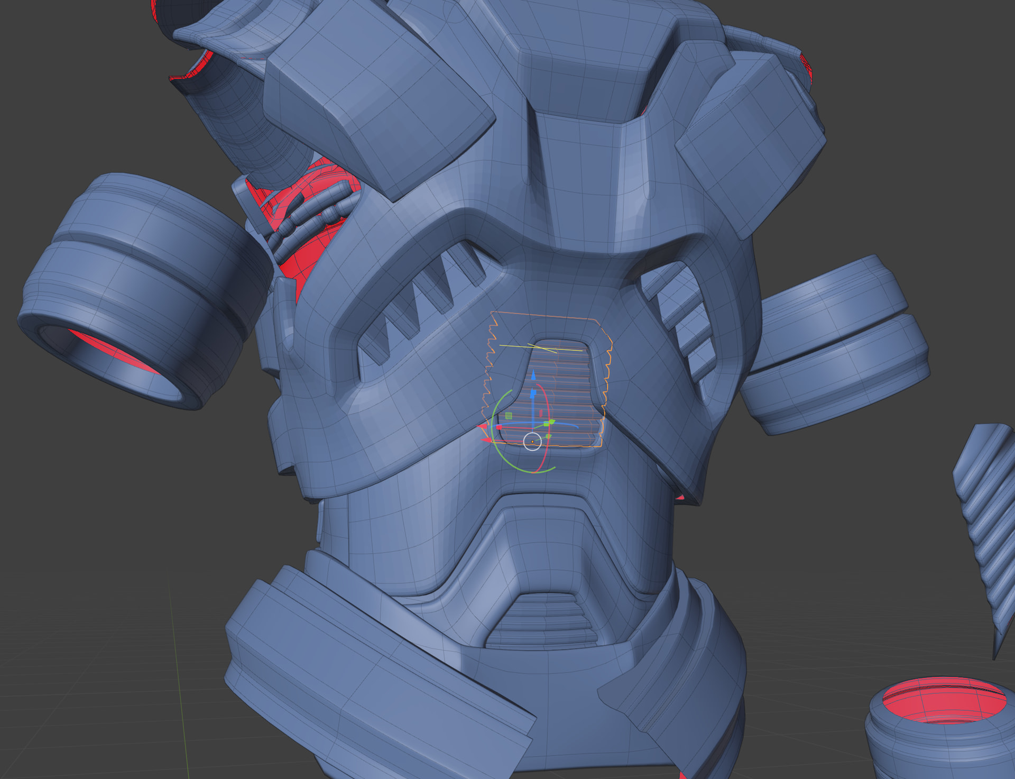Screen dimensions: 1015x779
Task: Click the blue Z-axis scale cube handle
Action: tap(533, 393)
